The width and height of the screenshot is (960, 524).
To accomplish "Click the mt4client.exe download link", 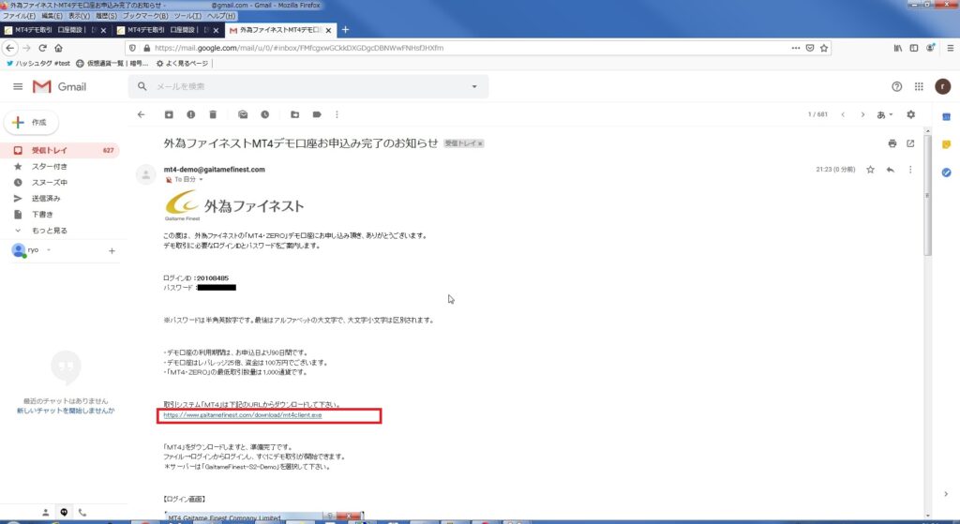I will [243, 415].
